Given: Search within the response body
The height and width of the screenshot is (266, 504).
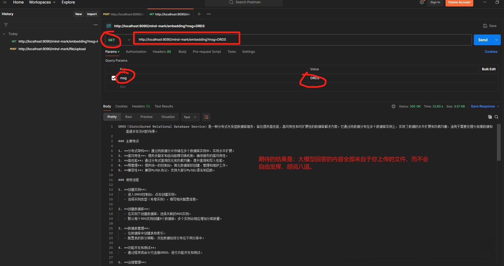Looking at the screenshot, I should click(x=496, y=117).
